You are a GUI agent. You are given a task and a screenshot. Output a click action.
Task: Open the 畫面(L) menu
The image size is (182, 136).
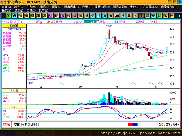6,7
